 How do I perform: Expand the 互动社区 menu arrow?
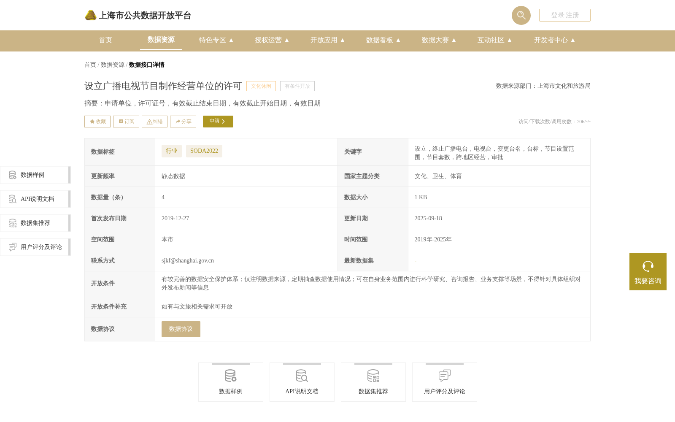tap(510, 40)
